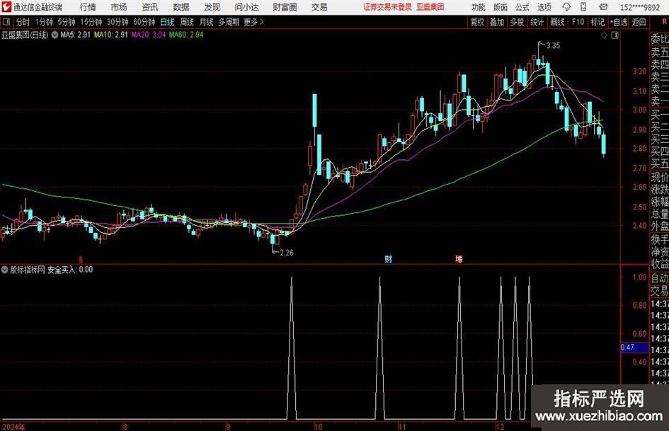This screenshot has width=669, height=431.
Task: Click the 多股 multi-stock button
Action: click(x=517, y=22)
